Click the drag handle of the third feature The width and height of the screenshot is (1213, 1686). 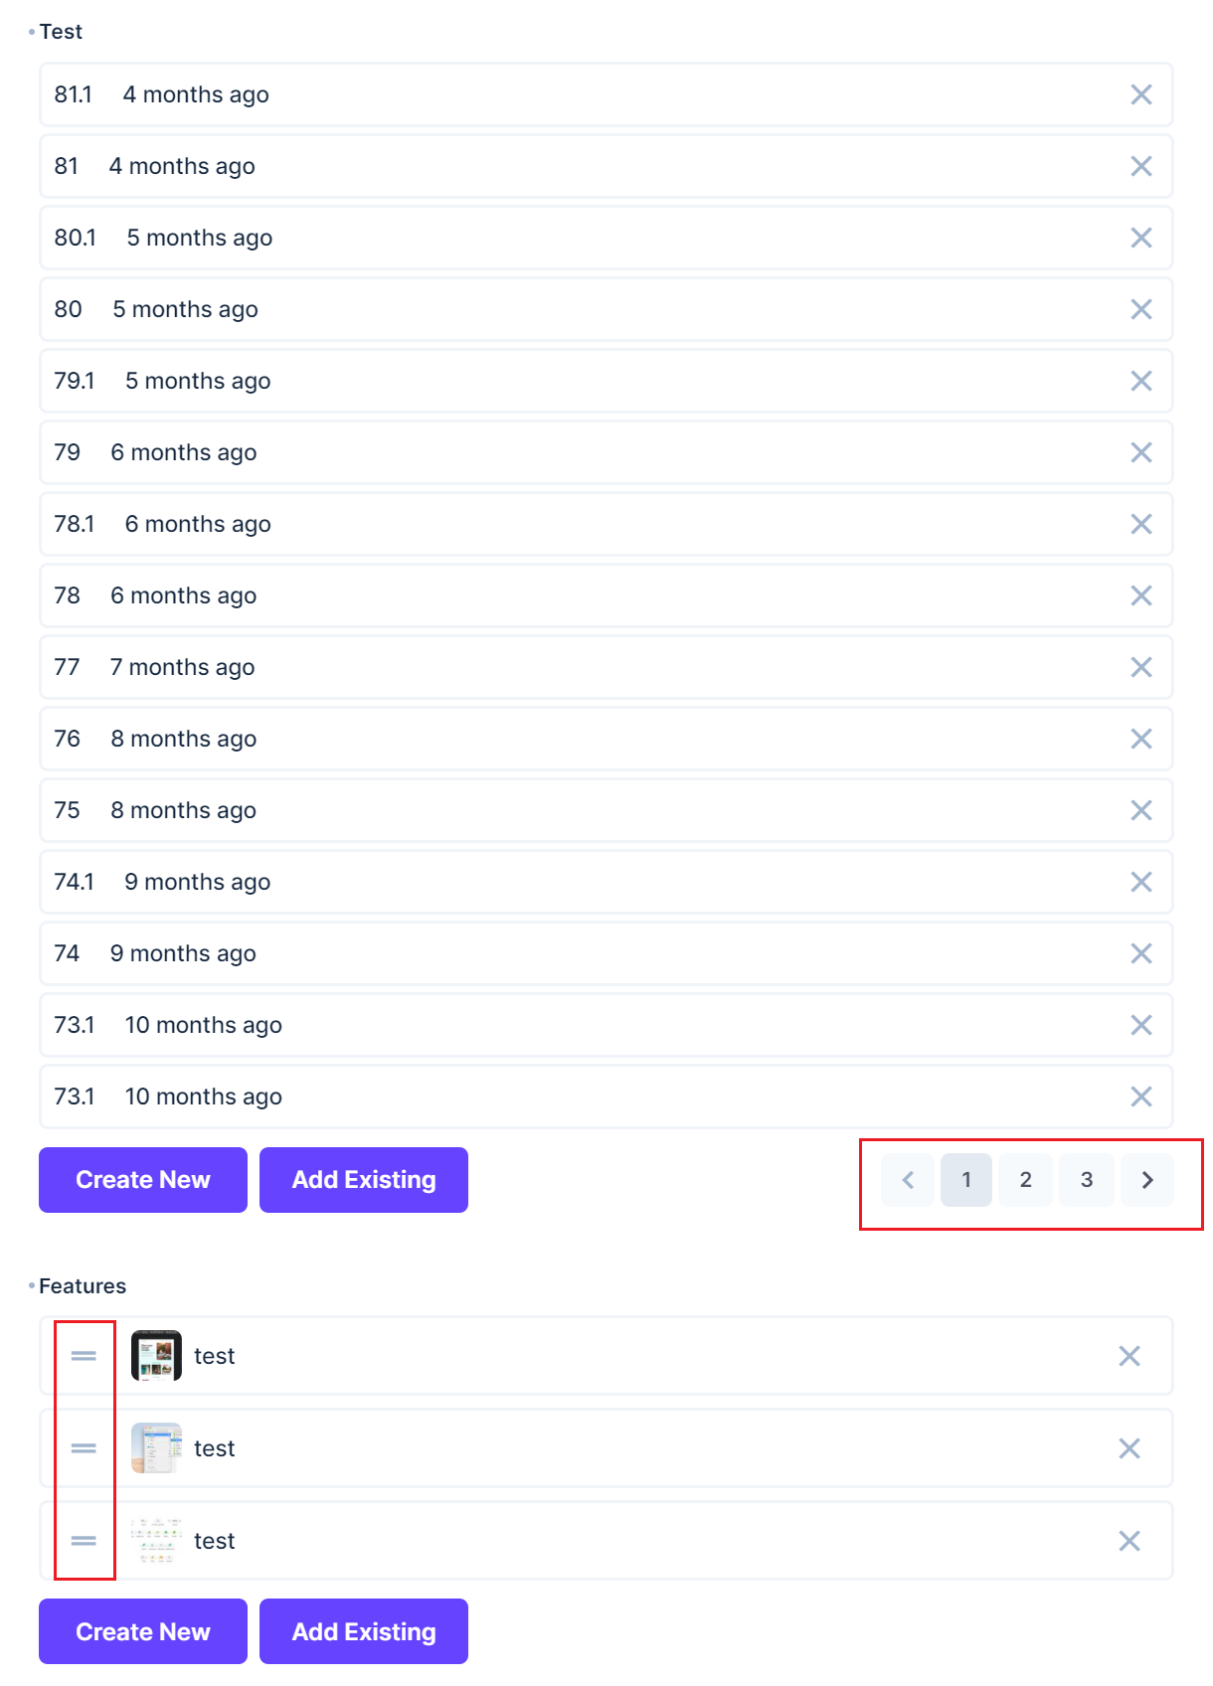point(84,1541)
